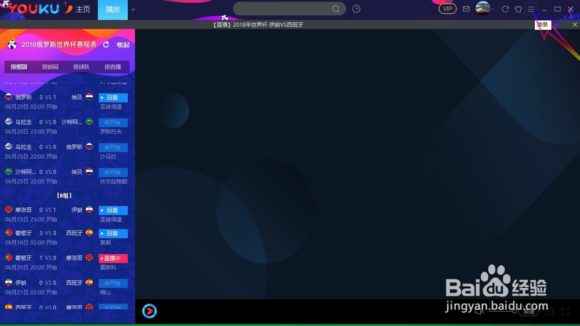Viewport: 580px width, 326px height.
Task: Click start time 06月21日 02:00 开始
Action: [31, 292]
